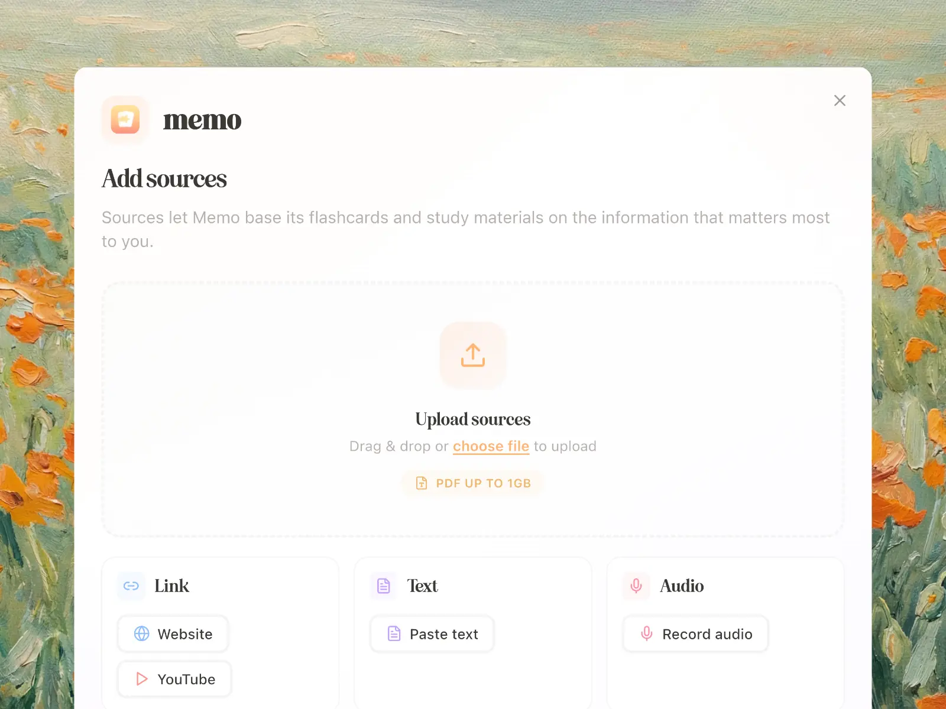
Task: Click the memo app logo icon
Action: coord(125,120)
